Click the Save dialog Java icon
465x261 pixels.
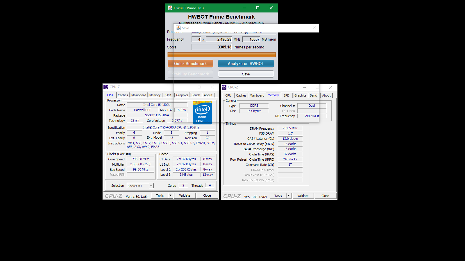click(x=178, y=28)
